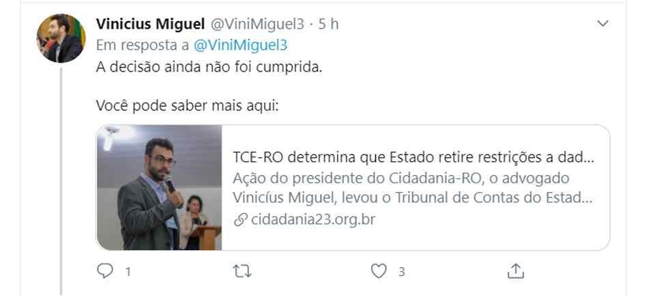Like the tweet using the heart icon
The image size is (655, 297).
pos(379,271)
